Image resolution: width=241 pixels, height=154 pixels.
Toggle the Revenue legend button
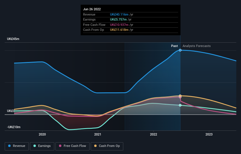click(17, 146)
